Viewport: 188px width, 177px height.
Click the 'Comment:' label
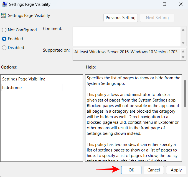[x=53, y=29]
